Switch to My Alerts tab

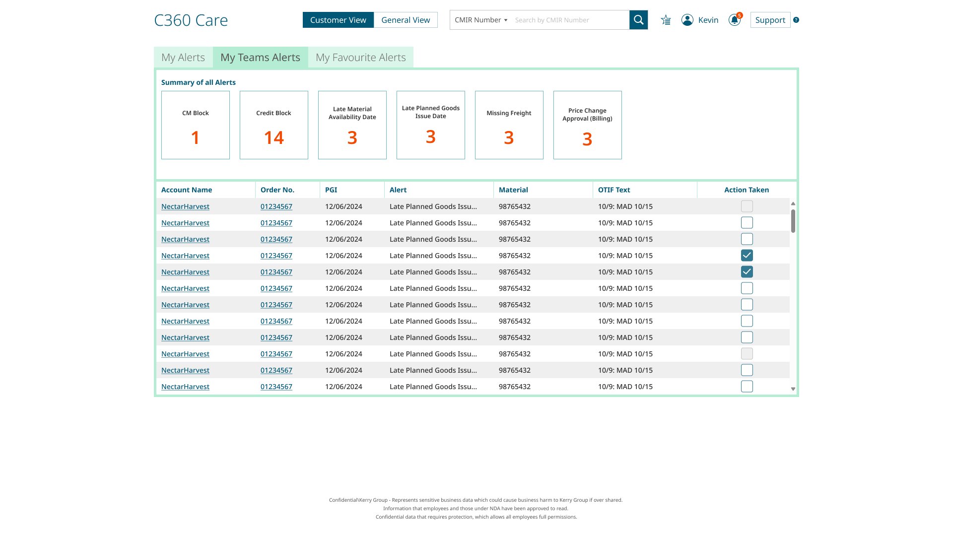tap(183, 58)
